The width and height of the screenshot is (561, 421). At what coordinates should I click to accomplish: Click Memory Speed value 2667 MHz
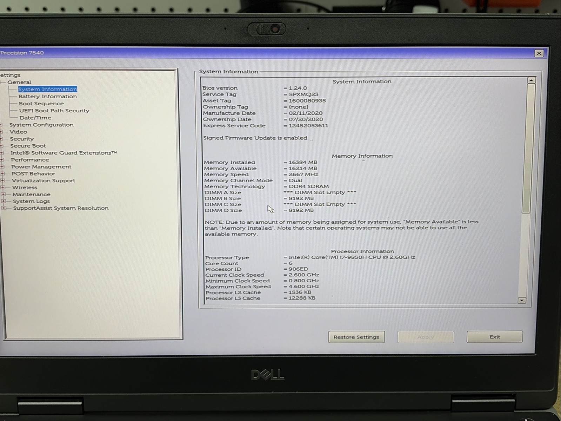(x=303, y=175)
